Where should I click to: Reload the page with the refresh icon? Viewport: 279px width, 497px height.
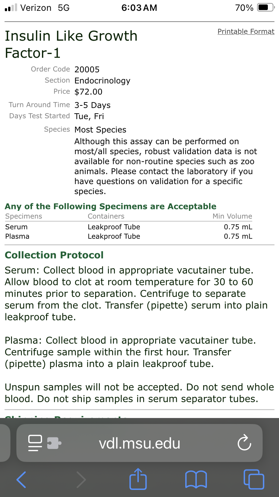click(x=244, y=443)
